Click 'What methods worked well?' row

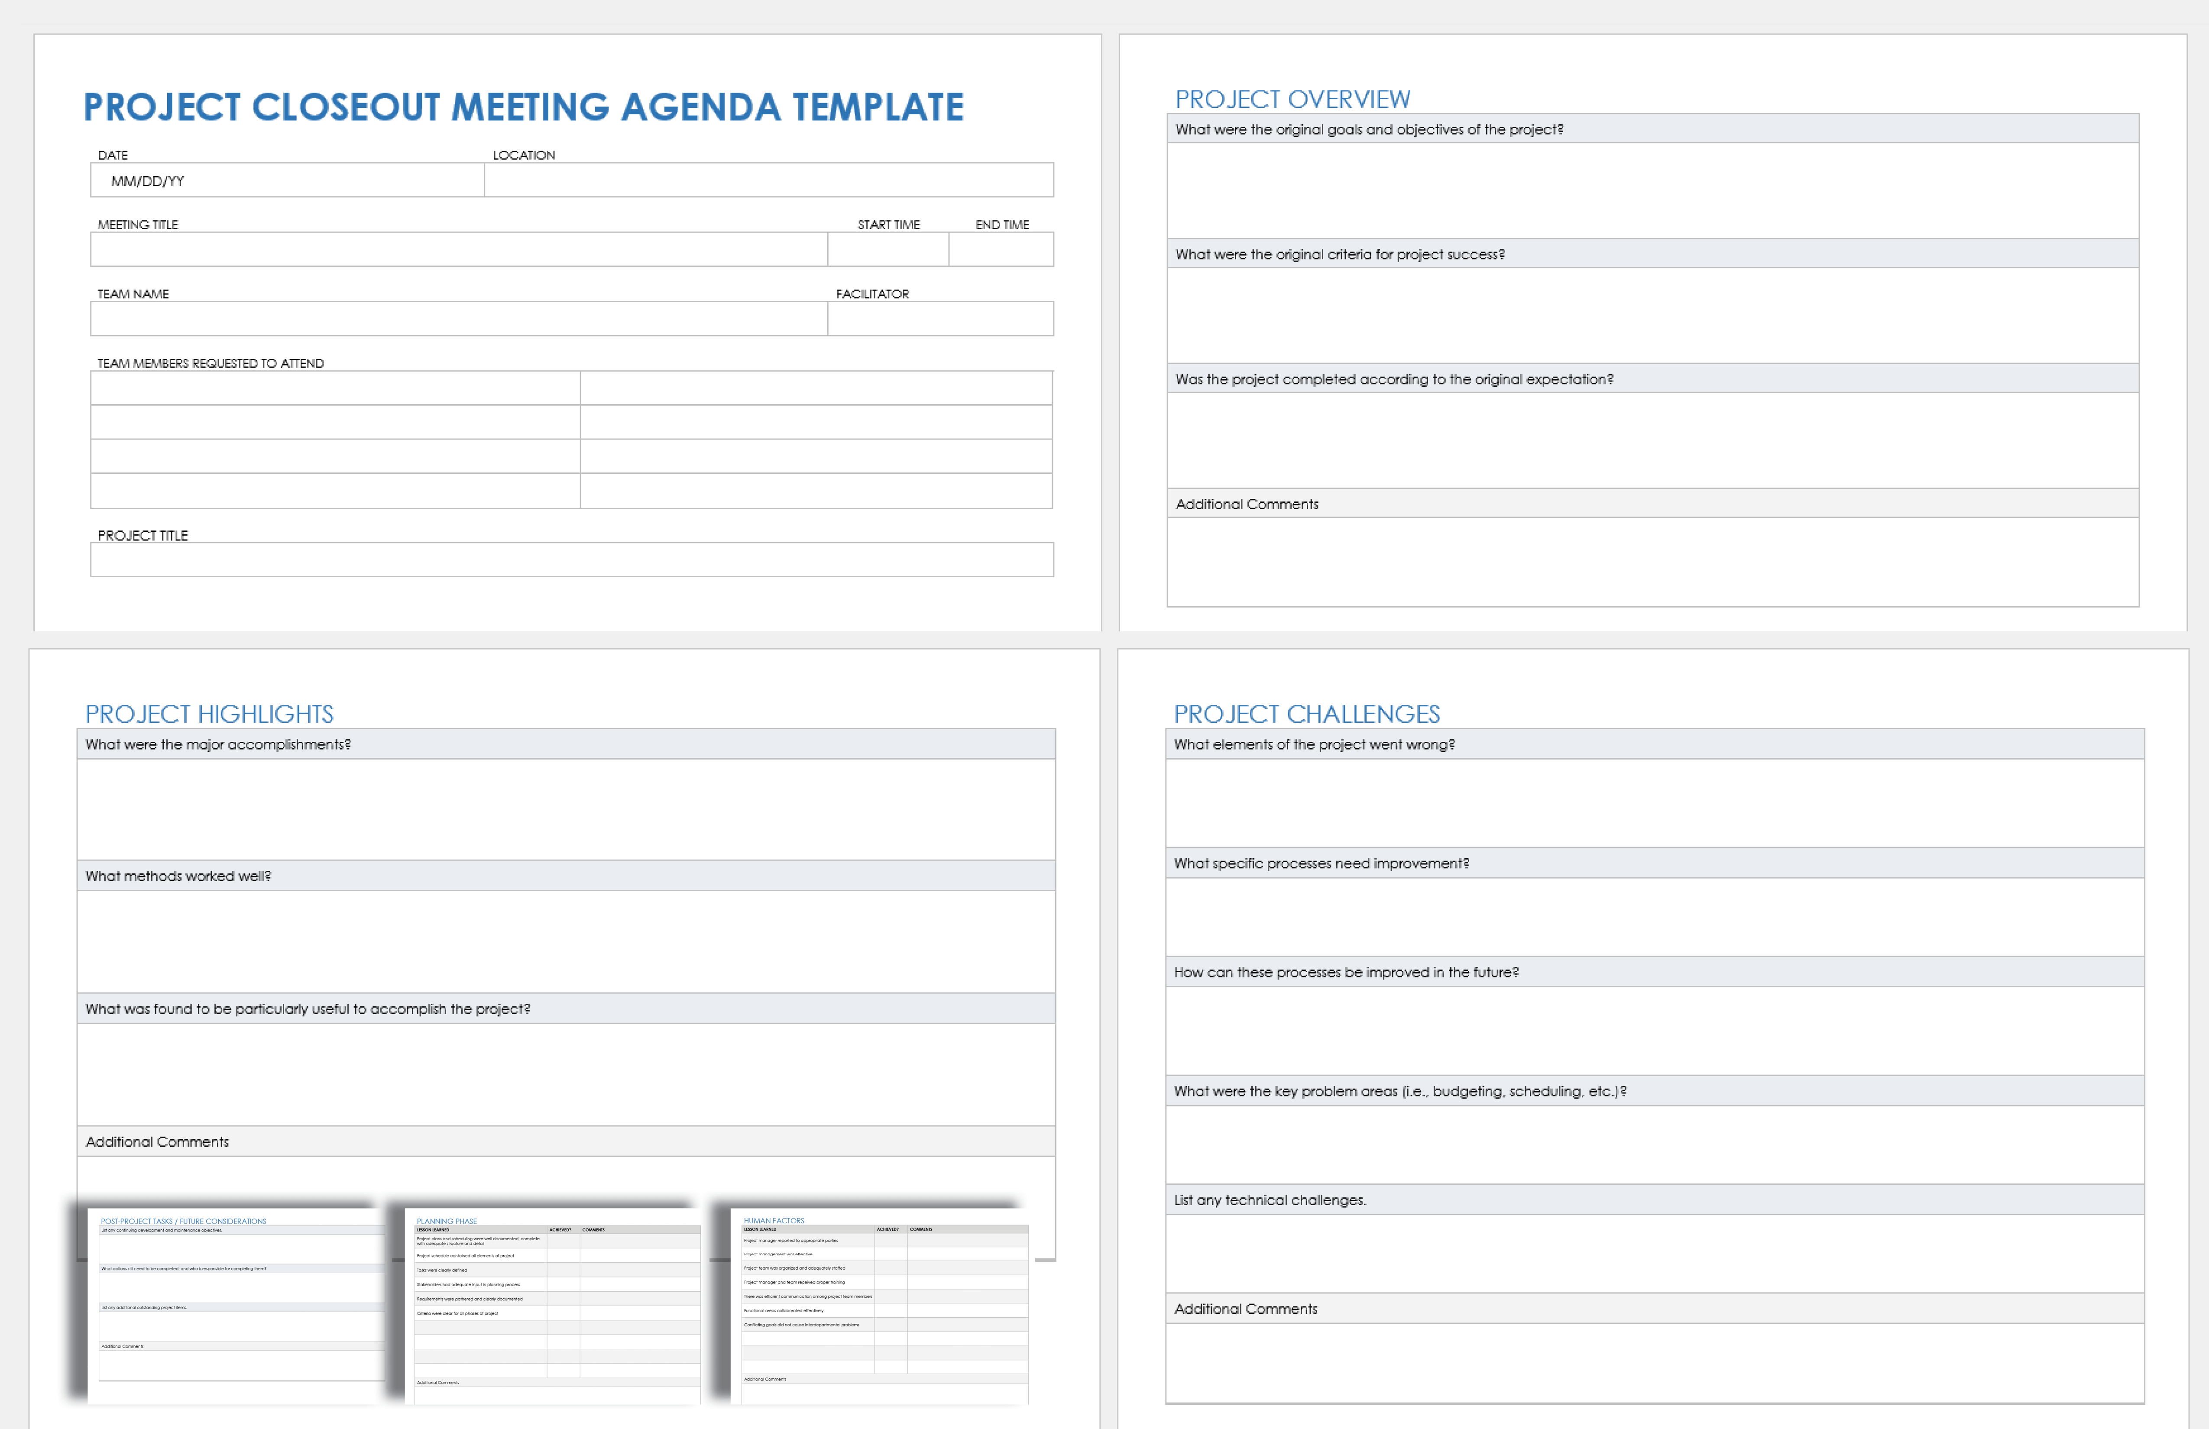(566, 876)
